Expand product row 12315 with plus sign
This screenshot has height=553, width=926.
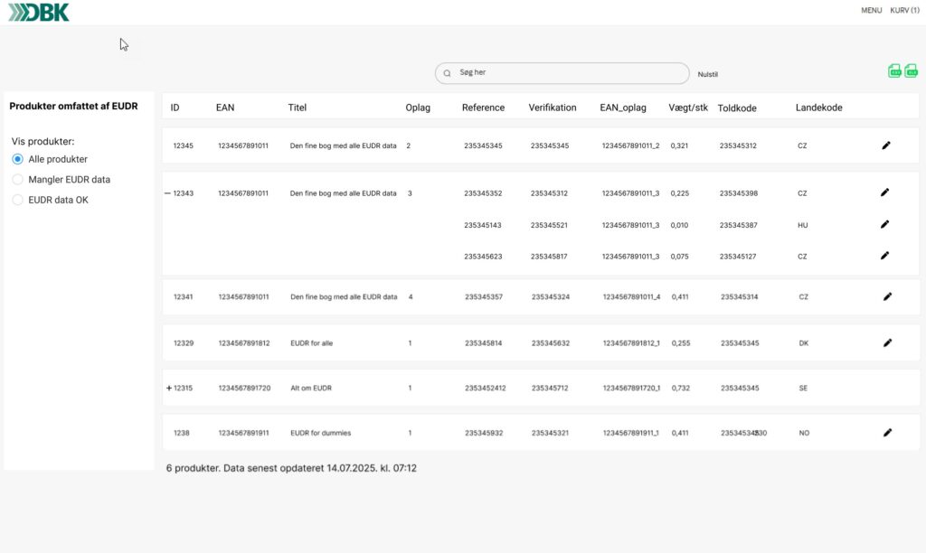click(168, 389)
